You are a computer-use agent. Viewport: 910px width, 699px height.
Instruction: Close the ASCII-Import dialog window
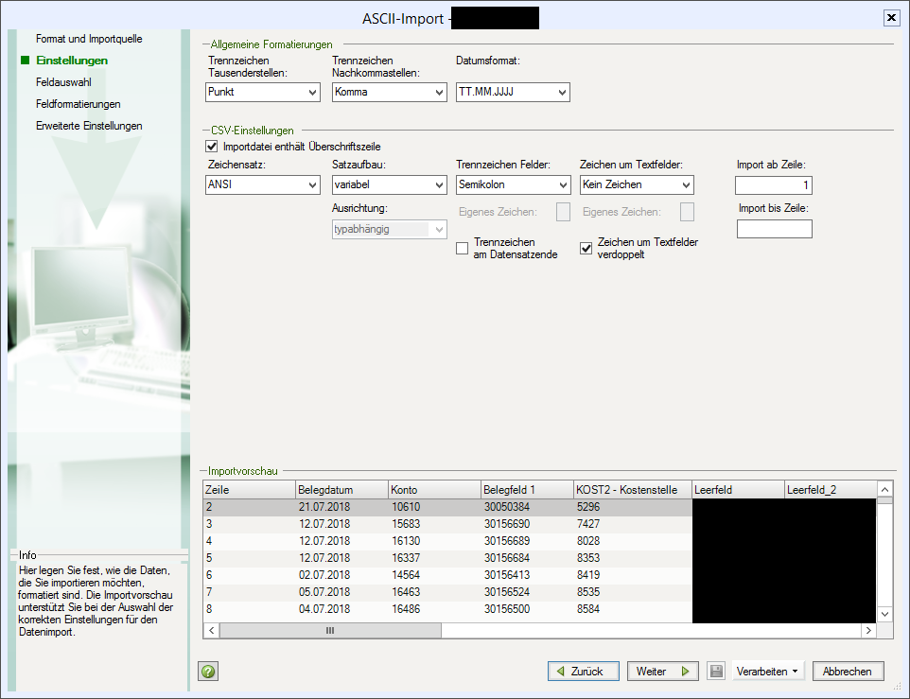pos(891,18)
